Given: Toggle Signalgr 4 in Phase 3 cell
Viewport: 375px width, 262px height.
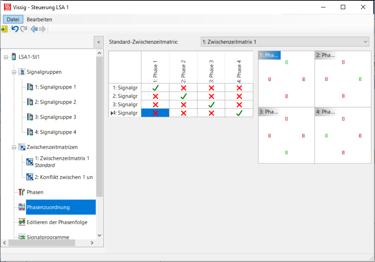Looking at the screenshot, I should [211, 113].
